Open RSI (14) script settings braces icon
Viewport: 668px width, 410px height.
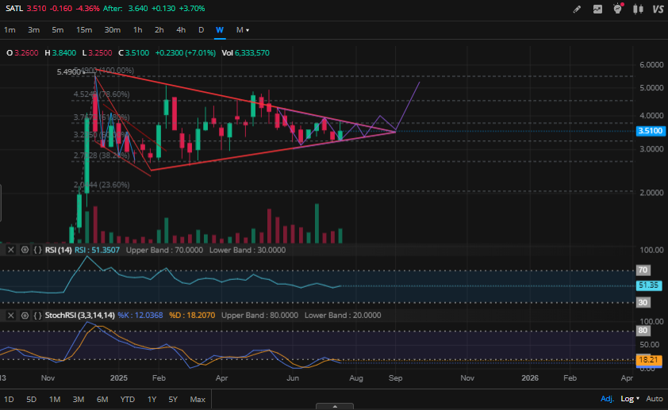37,250
